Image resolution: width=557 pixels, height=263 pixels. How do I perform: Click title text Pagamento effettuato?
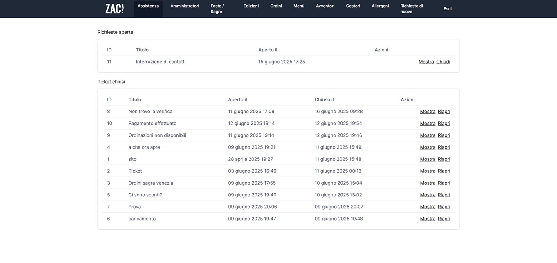coord(152,123)
